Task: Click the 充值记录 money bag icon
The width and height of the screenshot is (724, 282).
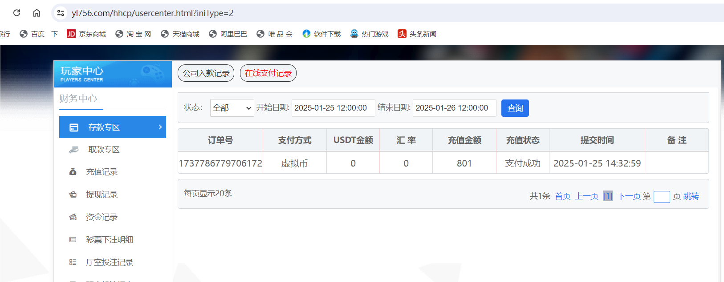Action: pyautogui.click(x=73, y=172)
